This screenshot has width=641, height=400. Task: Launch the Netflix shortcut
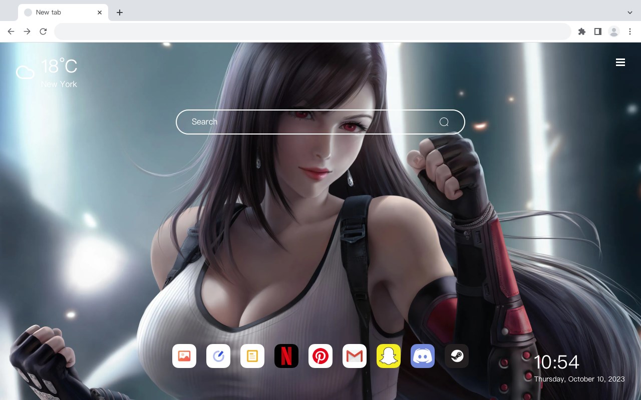pos(286,356)
